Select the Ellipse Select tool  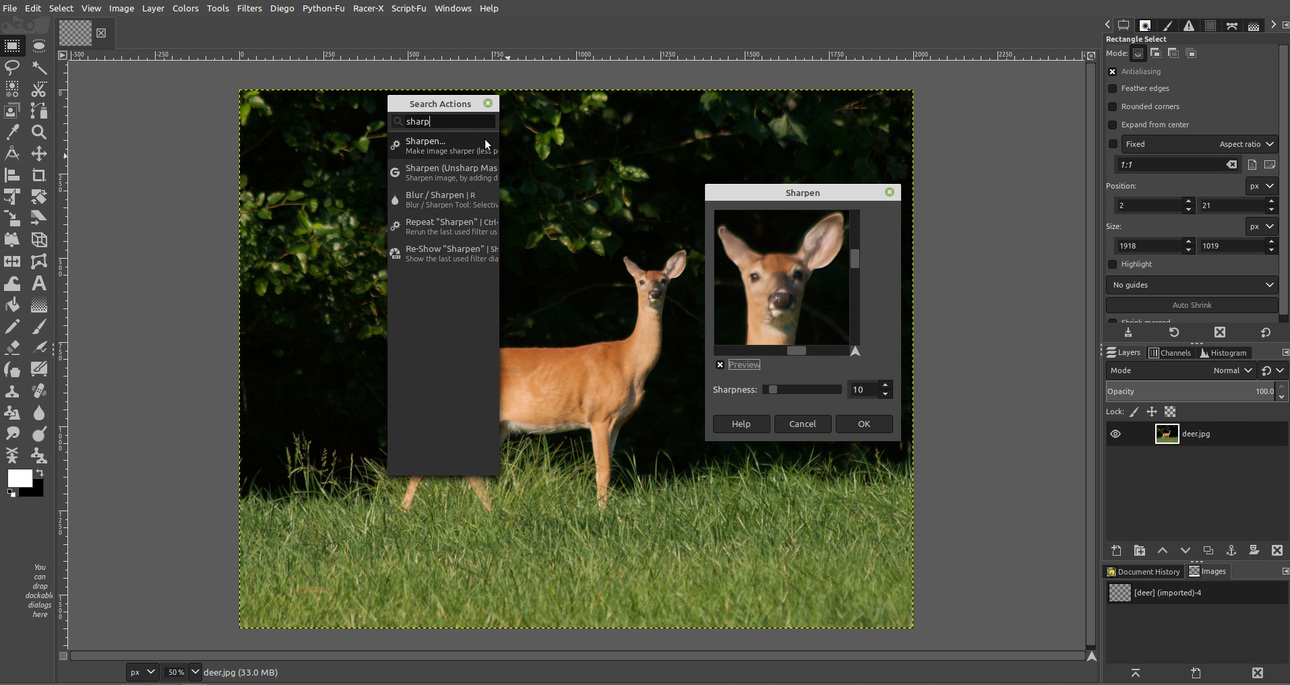[39, 46]
